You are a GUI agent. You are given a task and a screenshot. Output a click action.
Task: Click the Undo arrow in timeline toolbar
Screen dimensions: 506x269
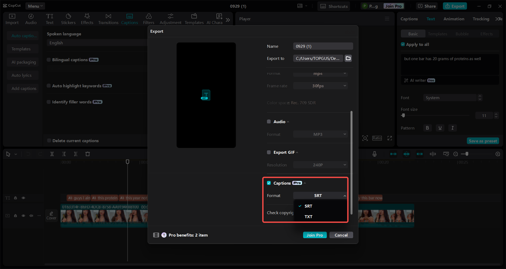tap(28, 154)
